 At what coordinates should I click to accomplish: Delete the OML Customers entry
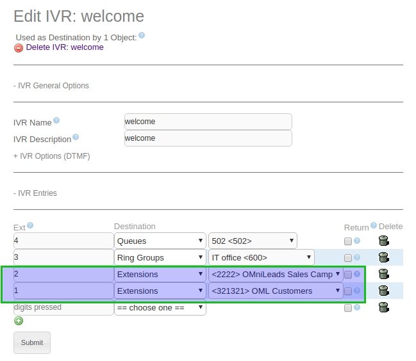383,291
